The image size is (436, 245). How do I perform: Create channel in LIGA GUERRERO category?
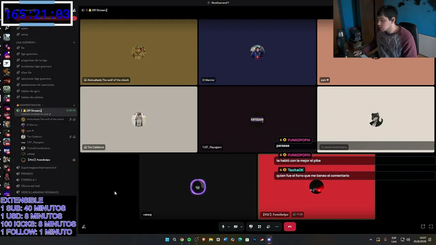tap(74, 43)
